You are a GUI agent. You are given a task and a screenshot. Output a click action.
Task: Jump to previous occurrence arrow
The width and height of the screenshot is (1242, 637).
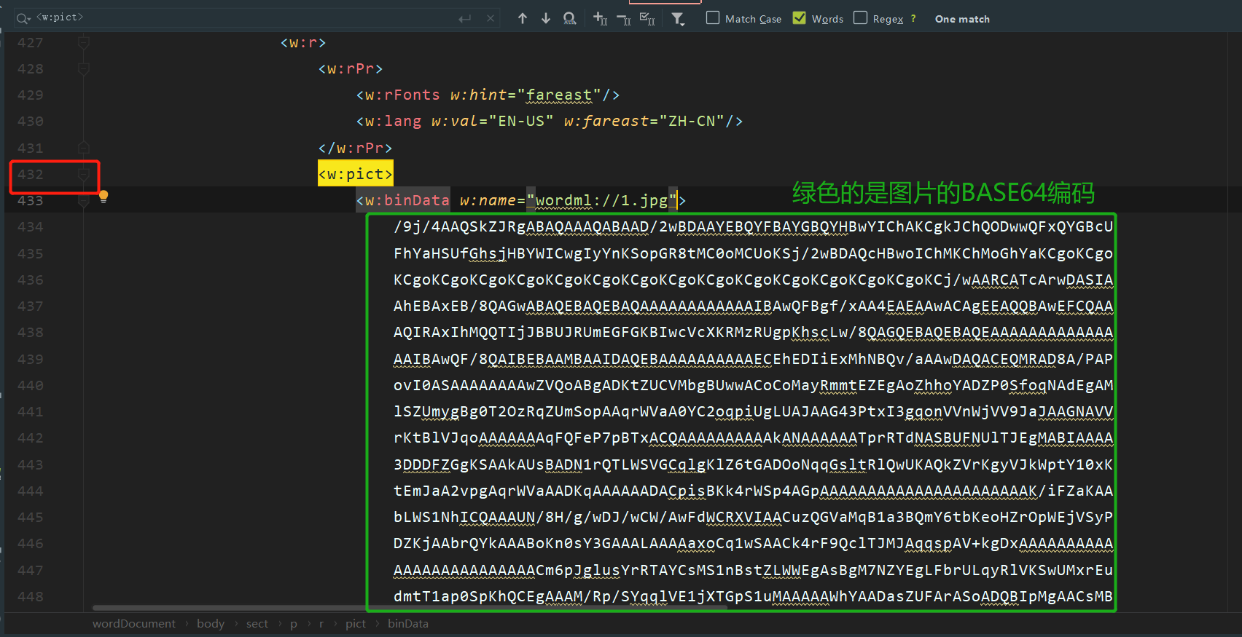tap(523, 19)
